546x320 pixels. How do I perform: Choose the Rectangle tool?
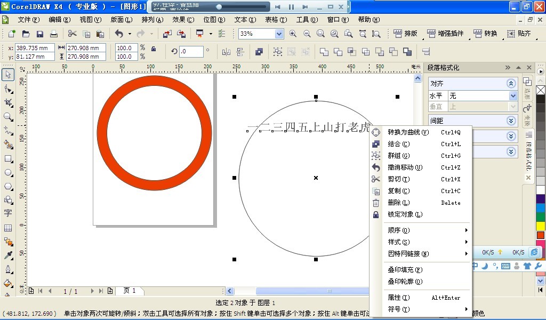tap(8, 158)
